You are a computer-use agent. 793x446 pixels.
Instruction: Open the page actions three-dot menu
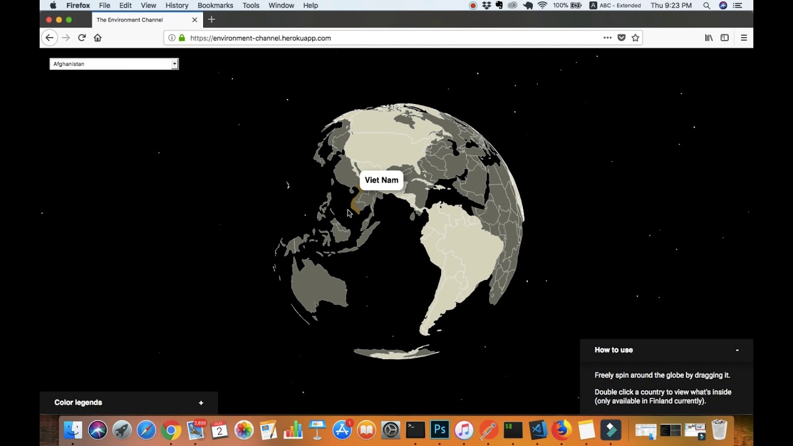[608, 38]
